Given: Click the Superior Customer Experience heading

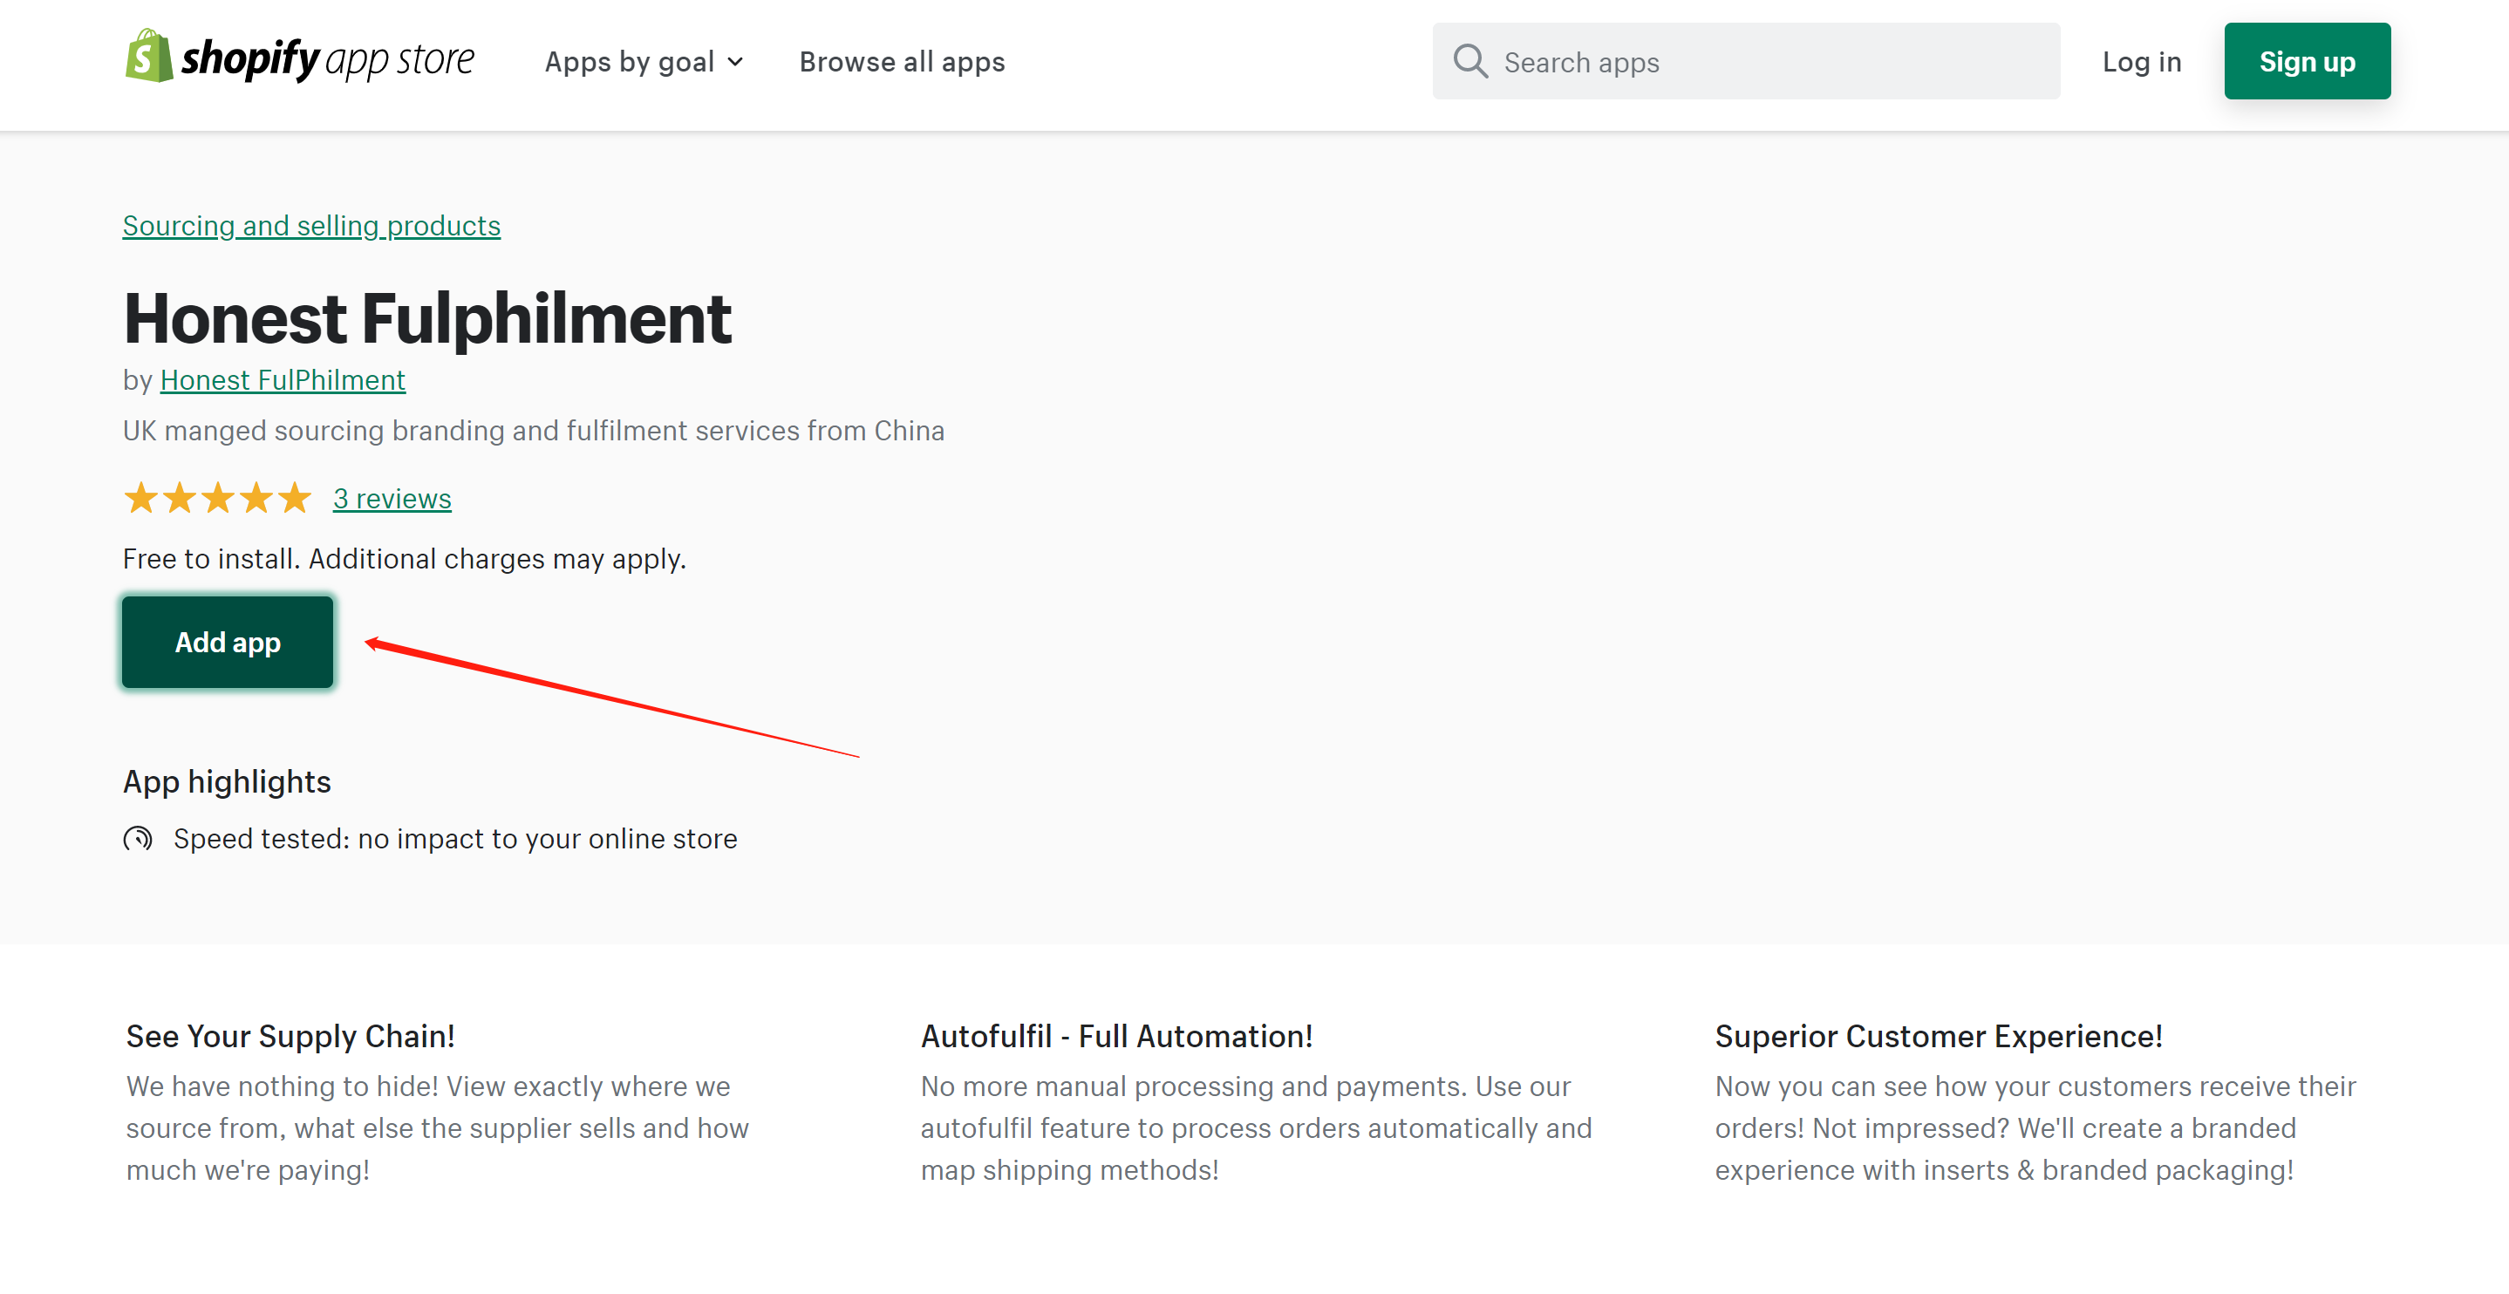Looking at the screenshot, I should click(x=1939, y=1036).
